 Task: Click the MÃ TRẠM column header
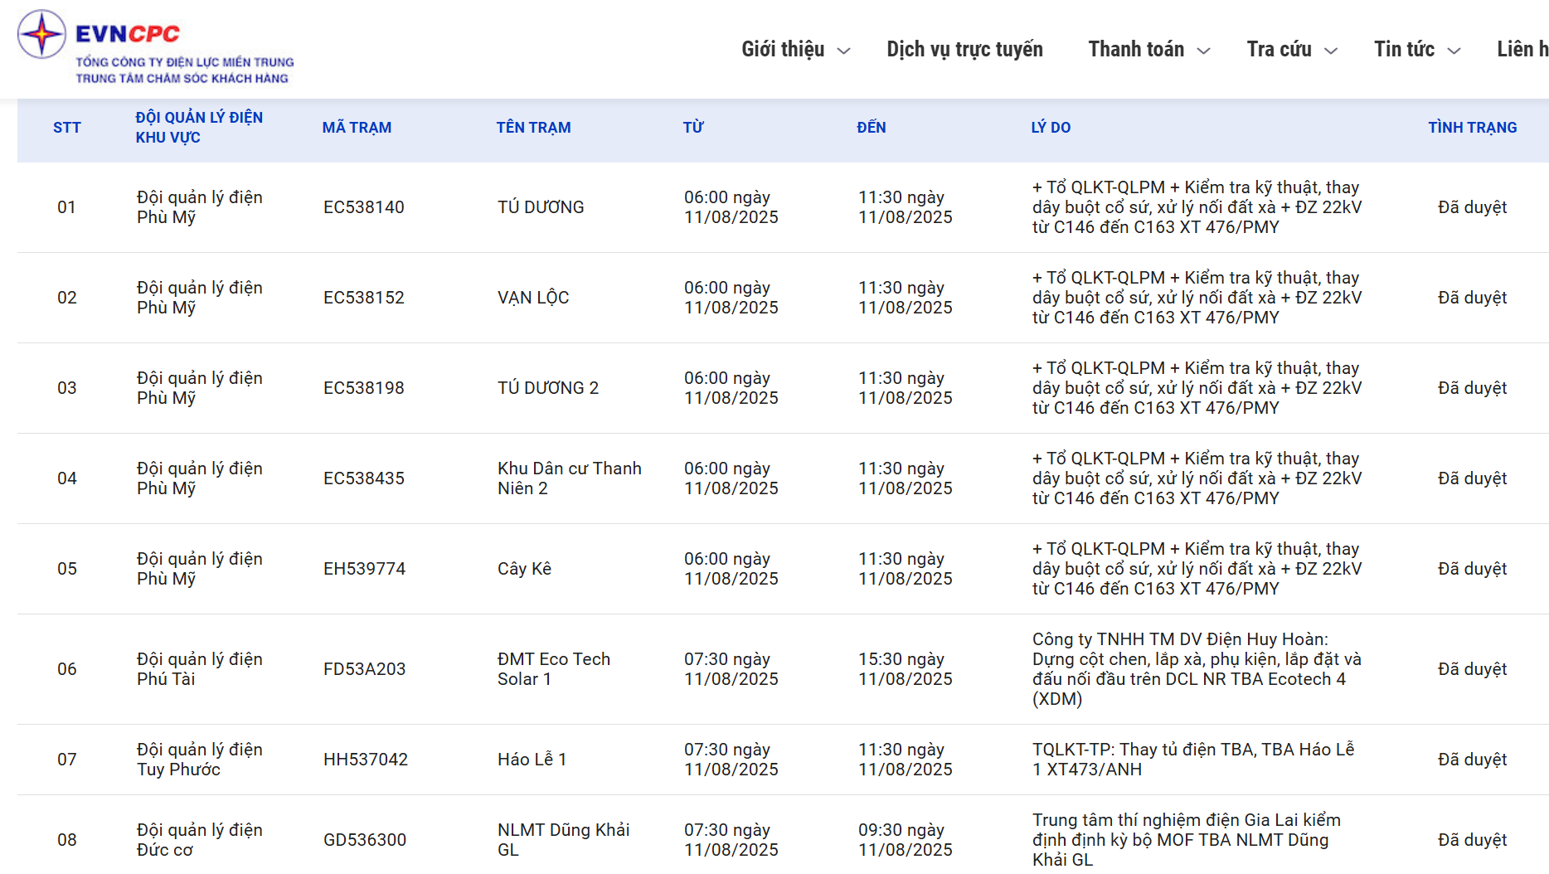[357, 128]
